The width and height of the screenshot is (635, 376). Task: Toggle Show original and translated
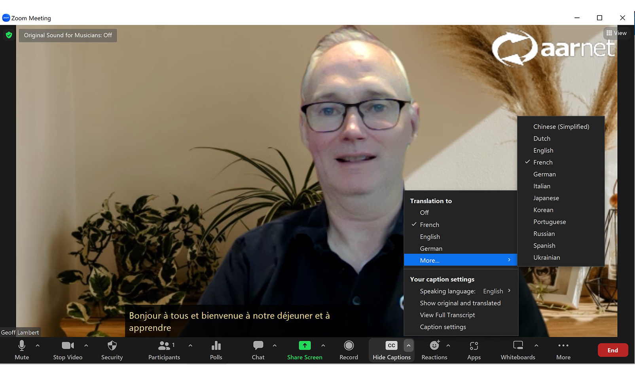[x=460, y=303]
